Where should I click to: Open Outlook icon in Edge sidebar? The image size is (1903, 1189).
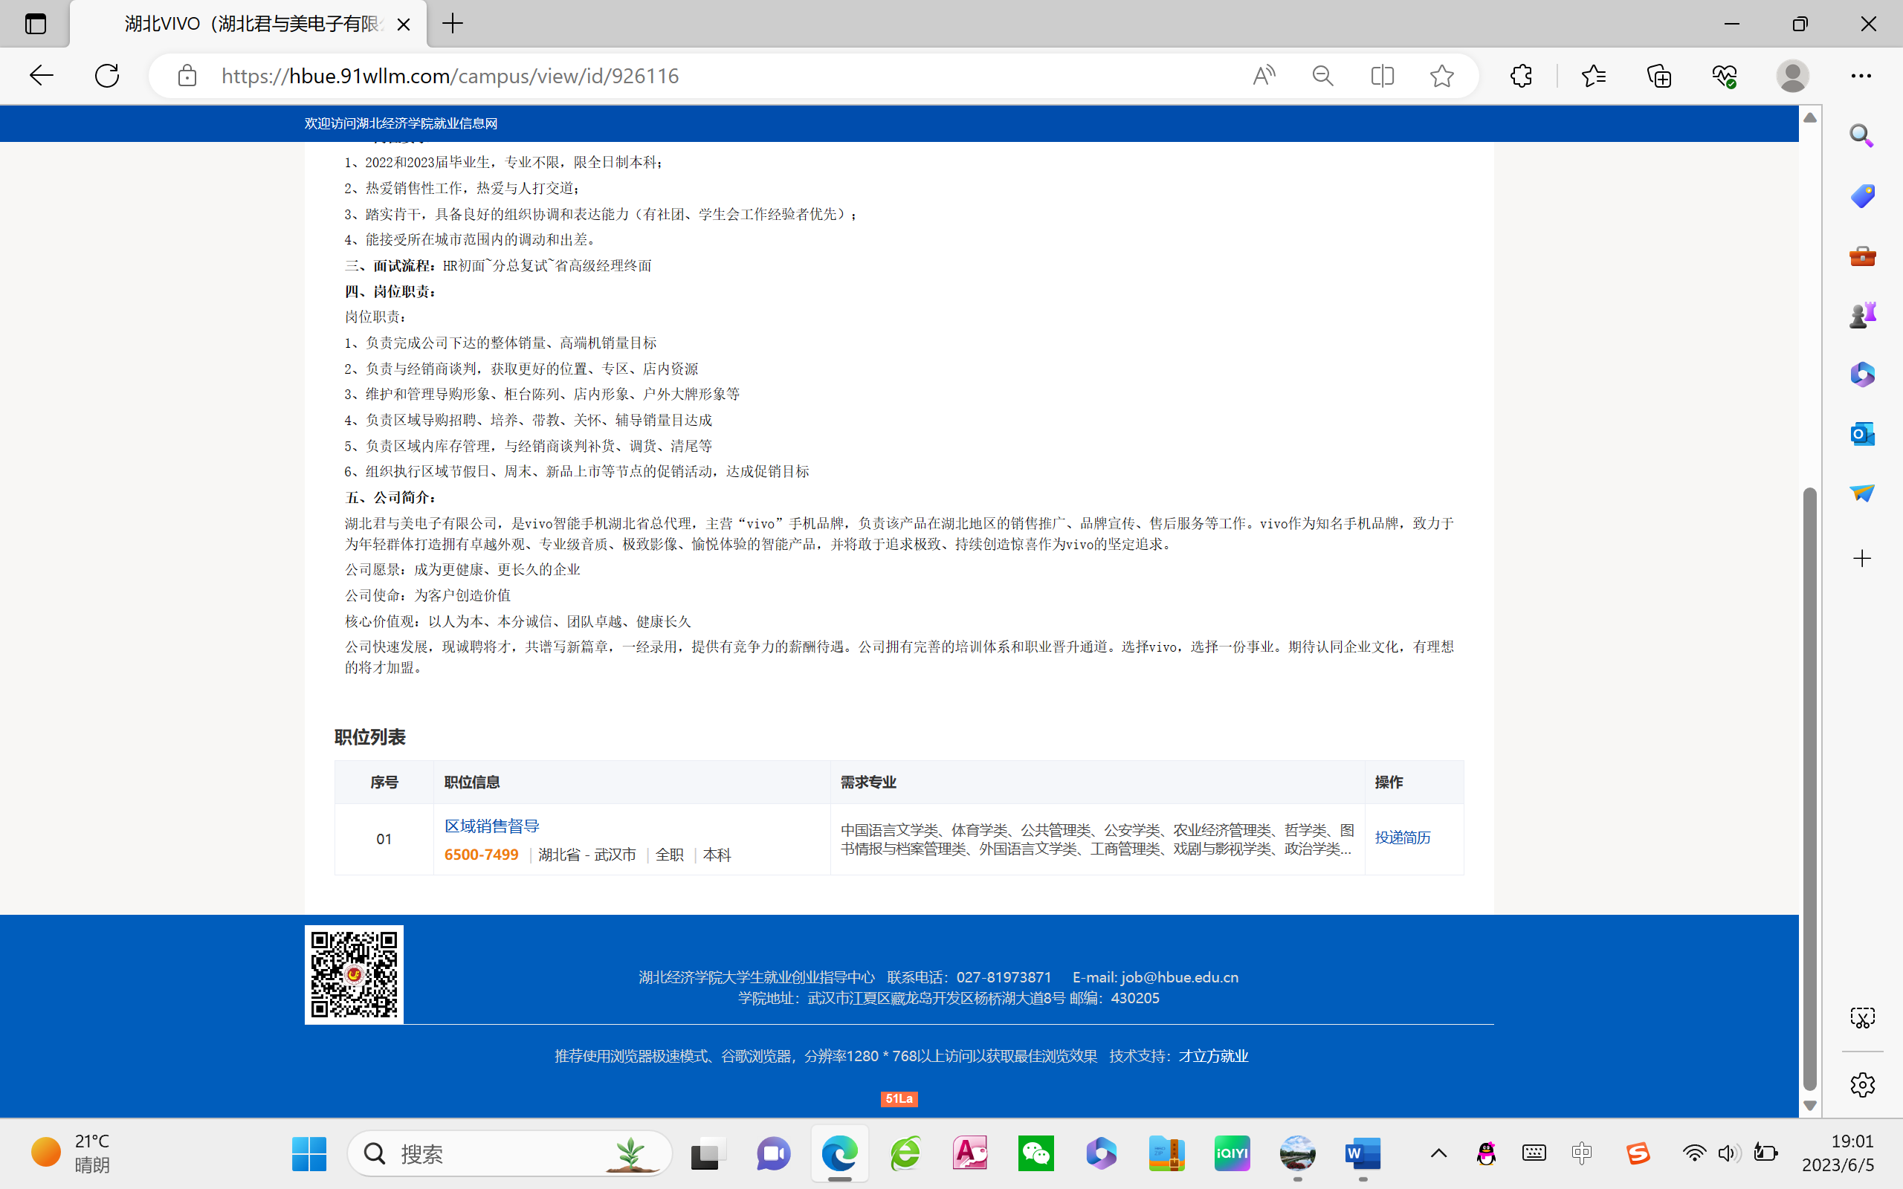pos(1861,433)
